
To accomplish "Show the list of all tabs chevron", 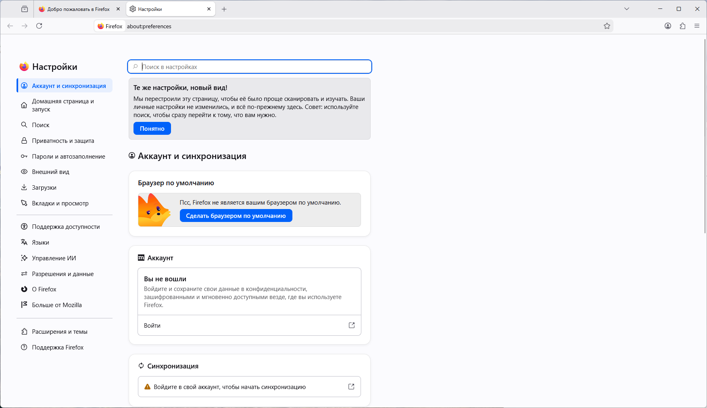I will (627, 9).
